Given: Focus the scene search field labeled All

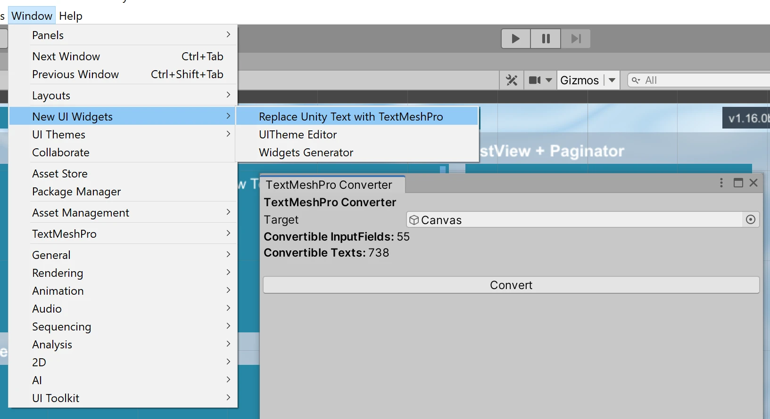Looking at the screenshot, I should 699,80.
